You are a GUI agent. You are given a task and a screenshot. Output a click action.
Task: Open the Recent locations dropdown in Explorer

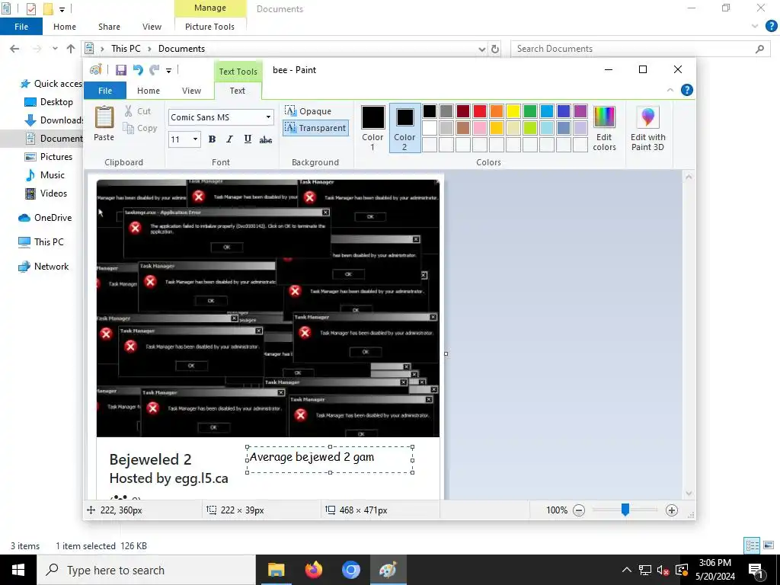point(55,49)
